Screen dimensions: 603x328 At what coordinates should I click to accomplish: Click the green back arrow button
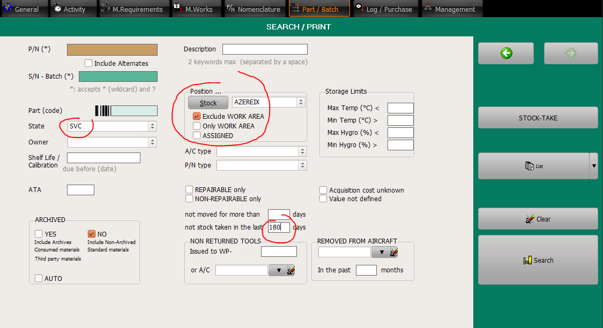pyautogui.click(x=506, y=53)
